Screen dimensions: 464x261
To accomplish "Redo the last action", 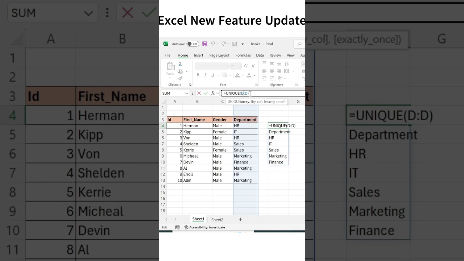I will click(x=224, y=43).
